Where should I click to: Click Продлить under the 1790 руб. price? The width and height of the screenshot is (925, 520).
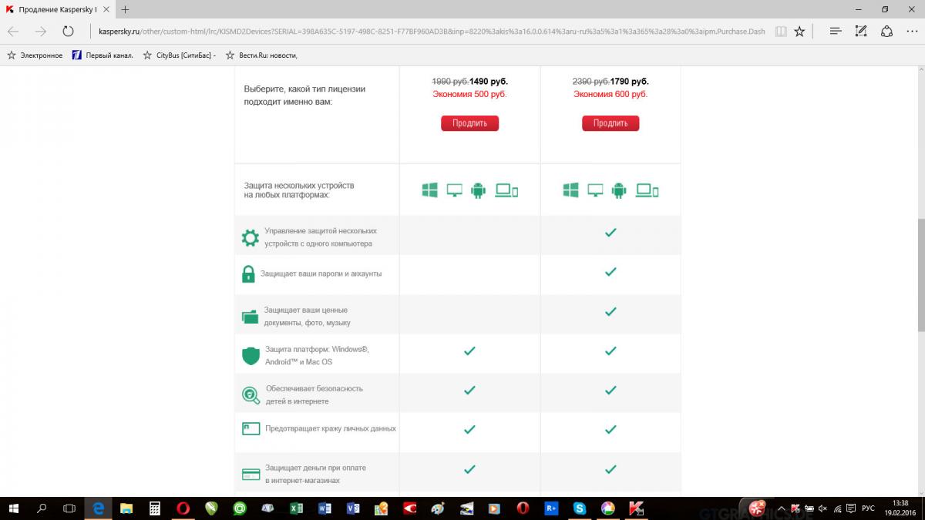(x=610, y=123)
